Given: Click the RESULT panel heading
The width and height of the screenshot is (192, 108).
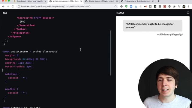Looking at the screenshot, I should tap(120, 13).
